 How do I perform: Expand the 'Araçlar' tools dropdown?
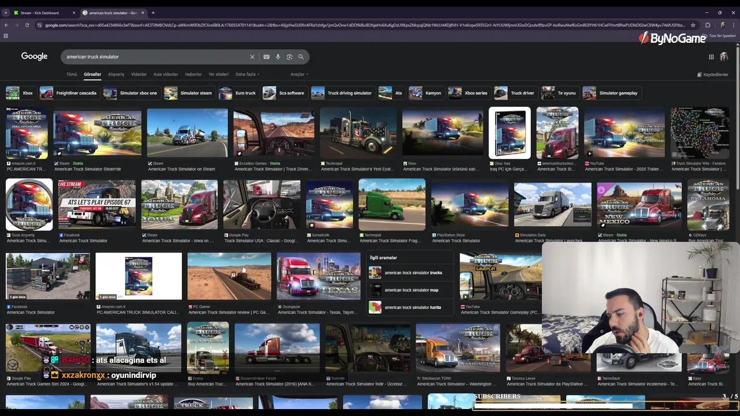(x=299, y=74)
